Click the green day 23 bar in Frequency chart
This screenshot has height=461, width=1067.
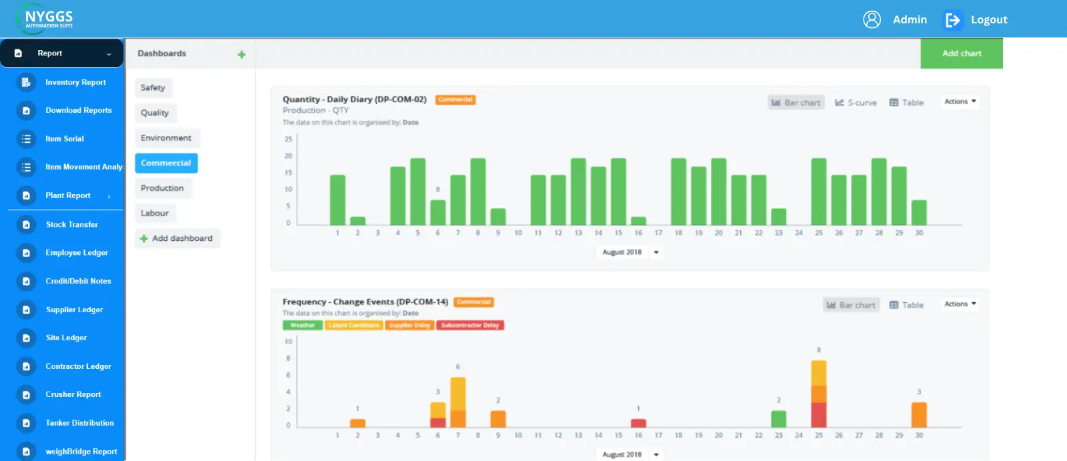(x=779, y=419)
